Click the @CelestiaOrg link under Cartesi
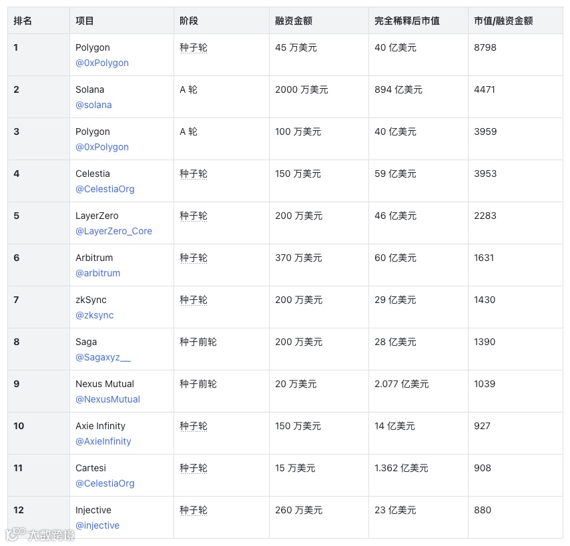This screenshot has height=546, width=570. pyautogui.click(x=105, y=483)
